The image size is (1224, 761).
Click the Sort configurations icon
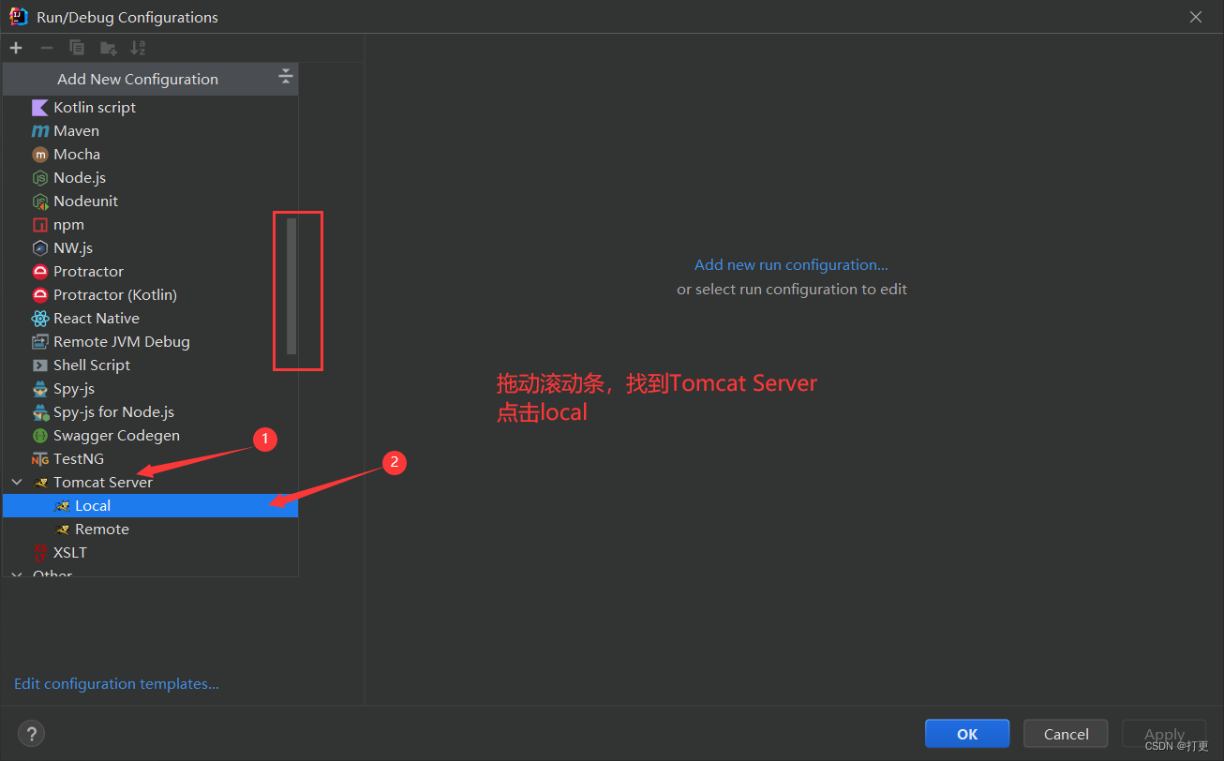click(x=138, y=48)
